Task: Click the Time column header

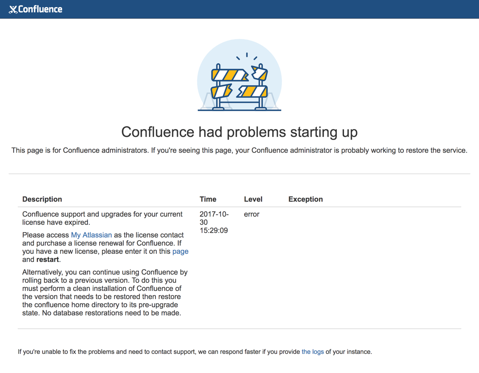Action: coord(208,199)
